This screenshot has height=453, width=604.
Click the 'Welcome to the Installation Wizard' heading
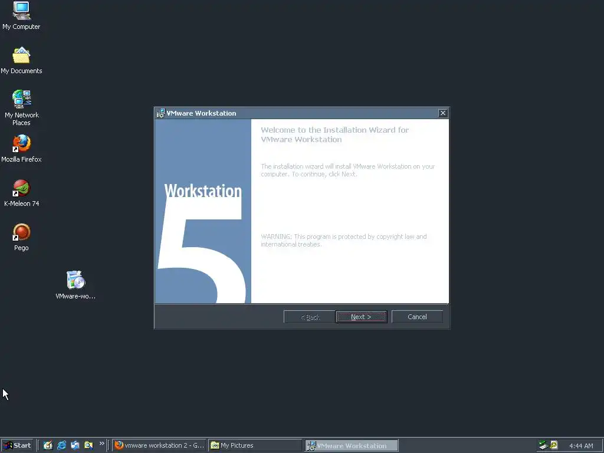[334, 135]
